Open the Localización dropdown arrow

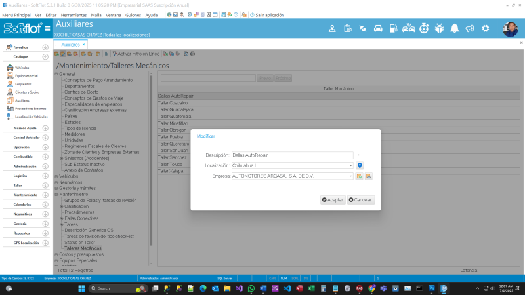(351, 166)
